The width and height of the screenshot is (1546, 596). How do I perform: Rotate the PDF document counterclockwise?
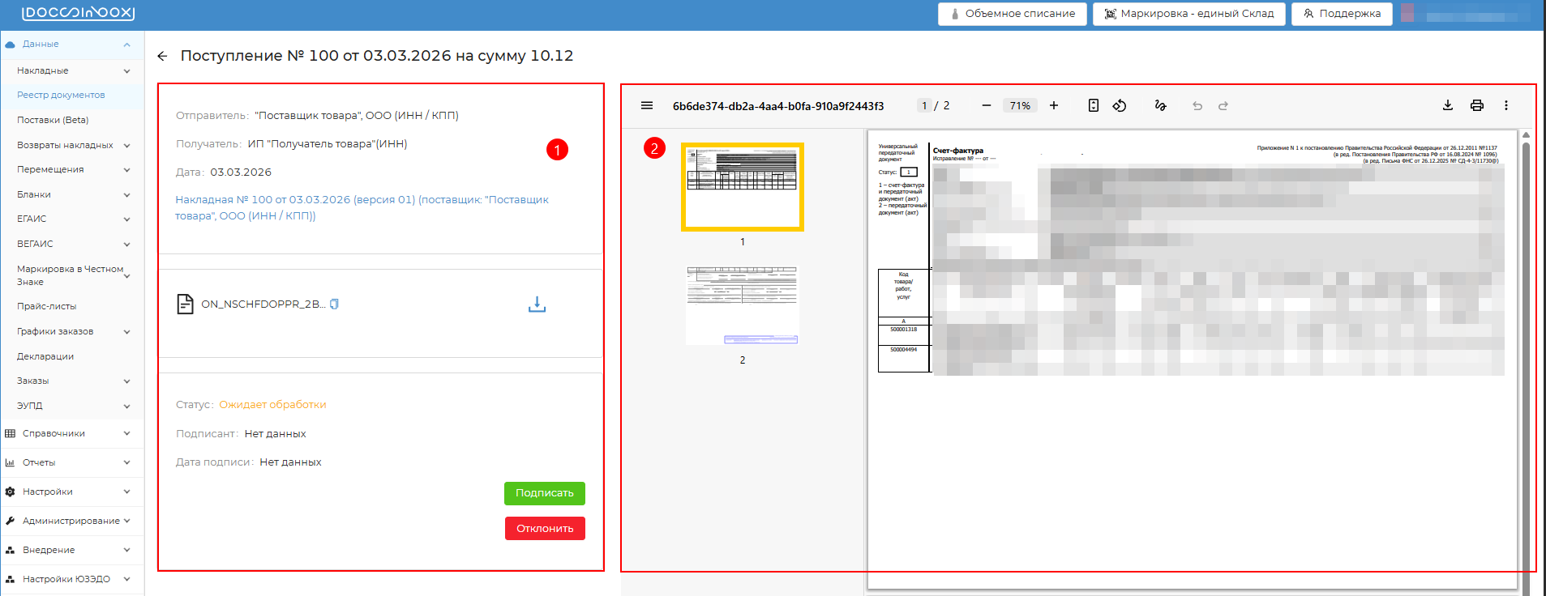(1120, 106)
